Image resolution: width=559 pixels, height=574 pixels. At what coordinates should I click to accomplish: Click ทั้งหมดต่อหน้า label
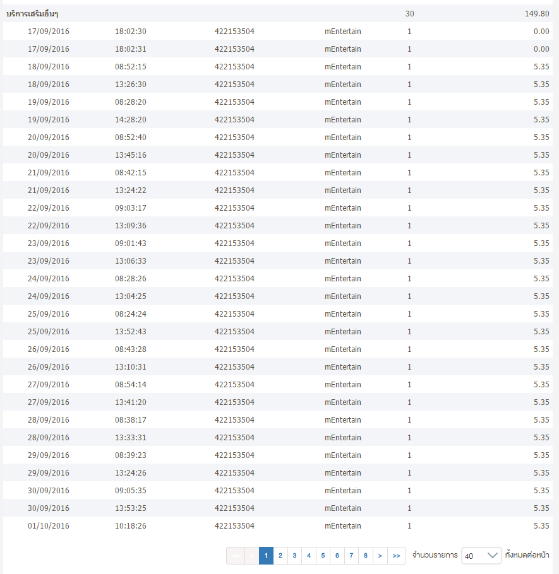click(x=527, y=555)
